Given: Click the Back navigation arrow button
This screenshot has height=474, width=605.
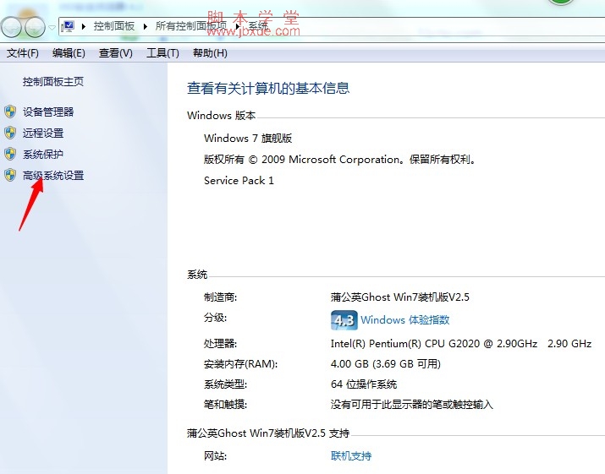Looking at the screenshot, I should coord(11,27).
